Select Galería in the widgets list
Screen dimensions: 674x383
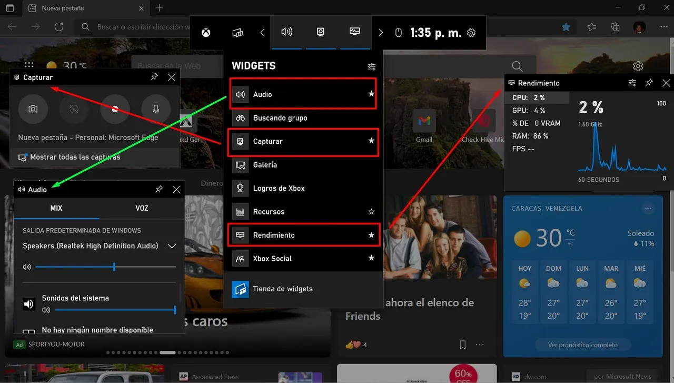tap(303, 165)
